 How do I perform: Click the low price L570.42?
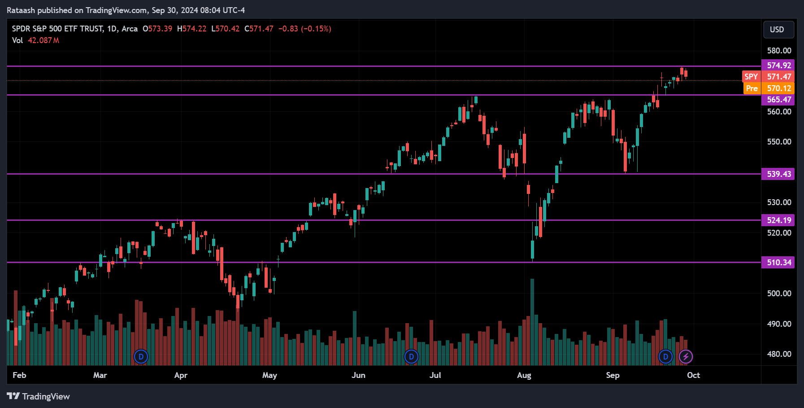226,29
